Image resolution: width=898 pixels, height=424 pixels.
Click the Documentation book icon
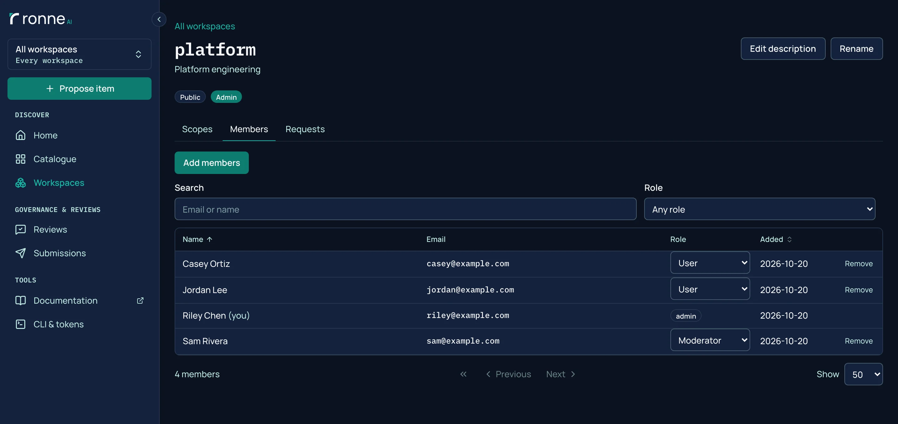pyautogui.click(x=21, y=301)
